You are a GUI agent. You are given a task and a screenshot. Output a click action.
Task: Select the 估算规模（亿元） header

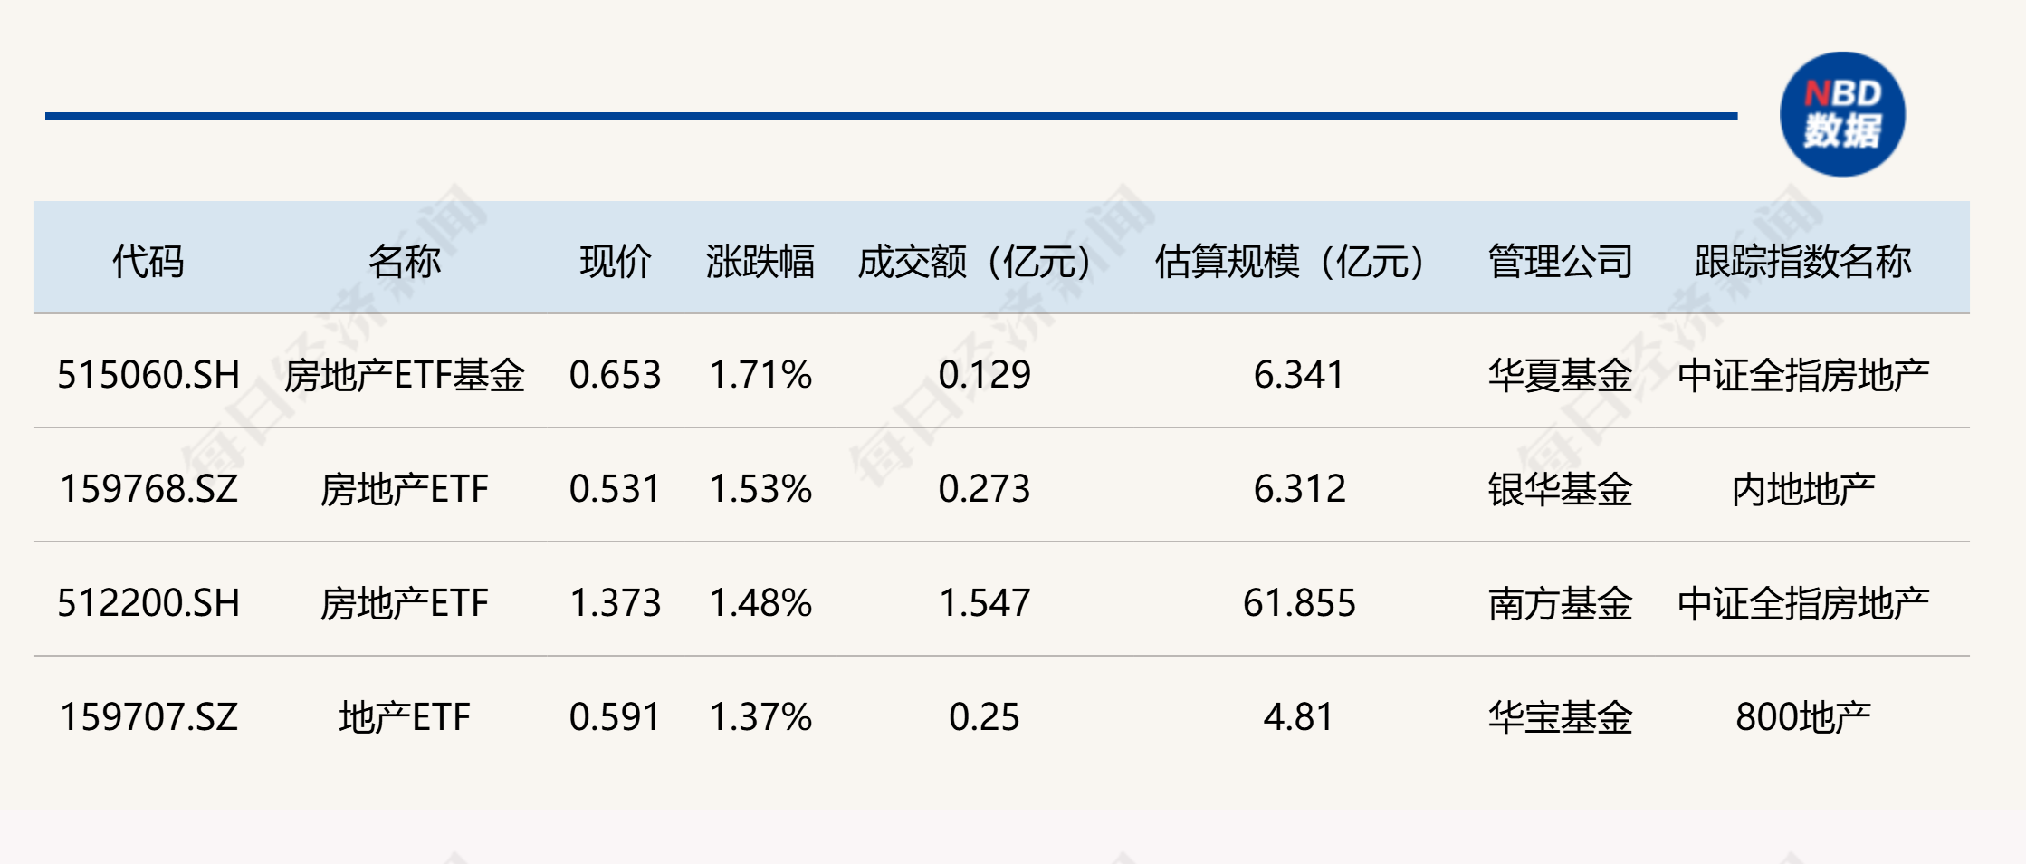[1291, 262]
